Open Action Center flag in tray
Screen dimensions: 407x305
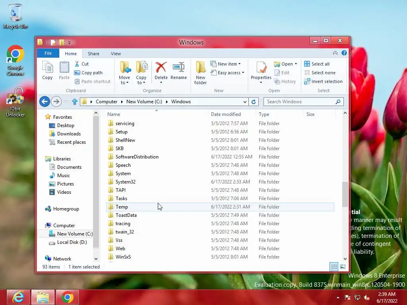tap(347, 298)
